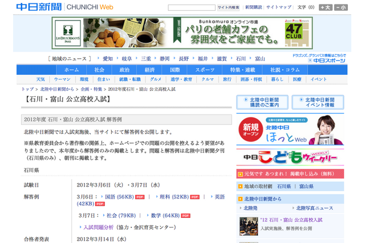
Task: Open 暮らし in the sub menu
Action: tap(277, 79)
